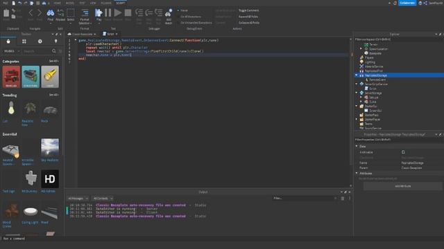444x249 pixels.
Task: Click the Collaborate button
Action: [407, 3]
